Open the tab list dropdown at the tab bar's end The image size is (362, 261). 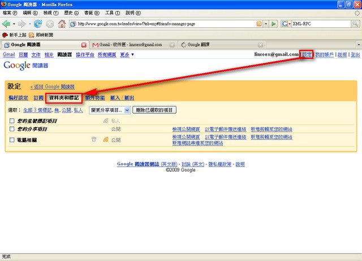tap(359, 45)
